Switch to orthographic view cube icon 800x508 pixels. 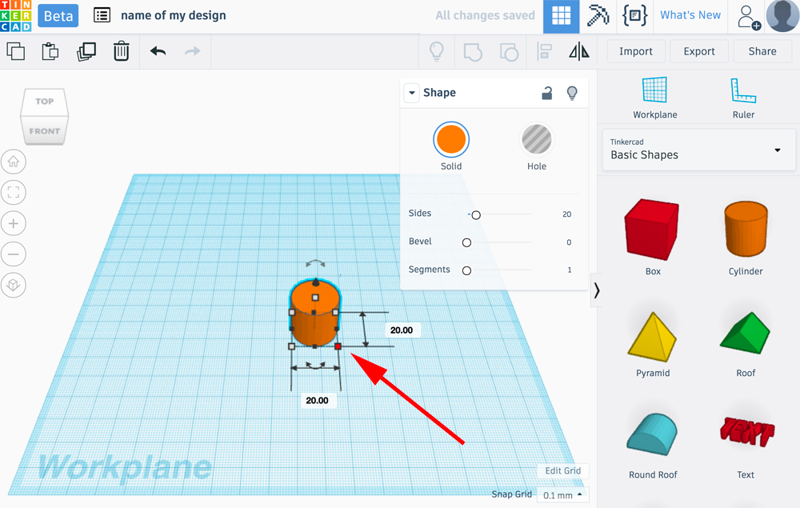pos(14,285)
